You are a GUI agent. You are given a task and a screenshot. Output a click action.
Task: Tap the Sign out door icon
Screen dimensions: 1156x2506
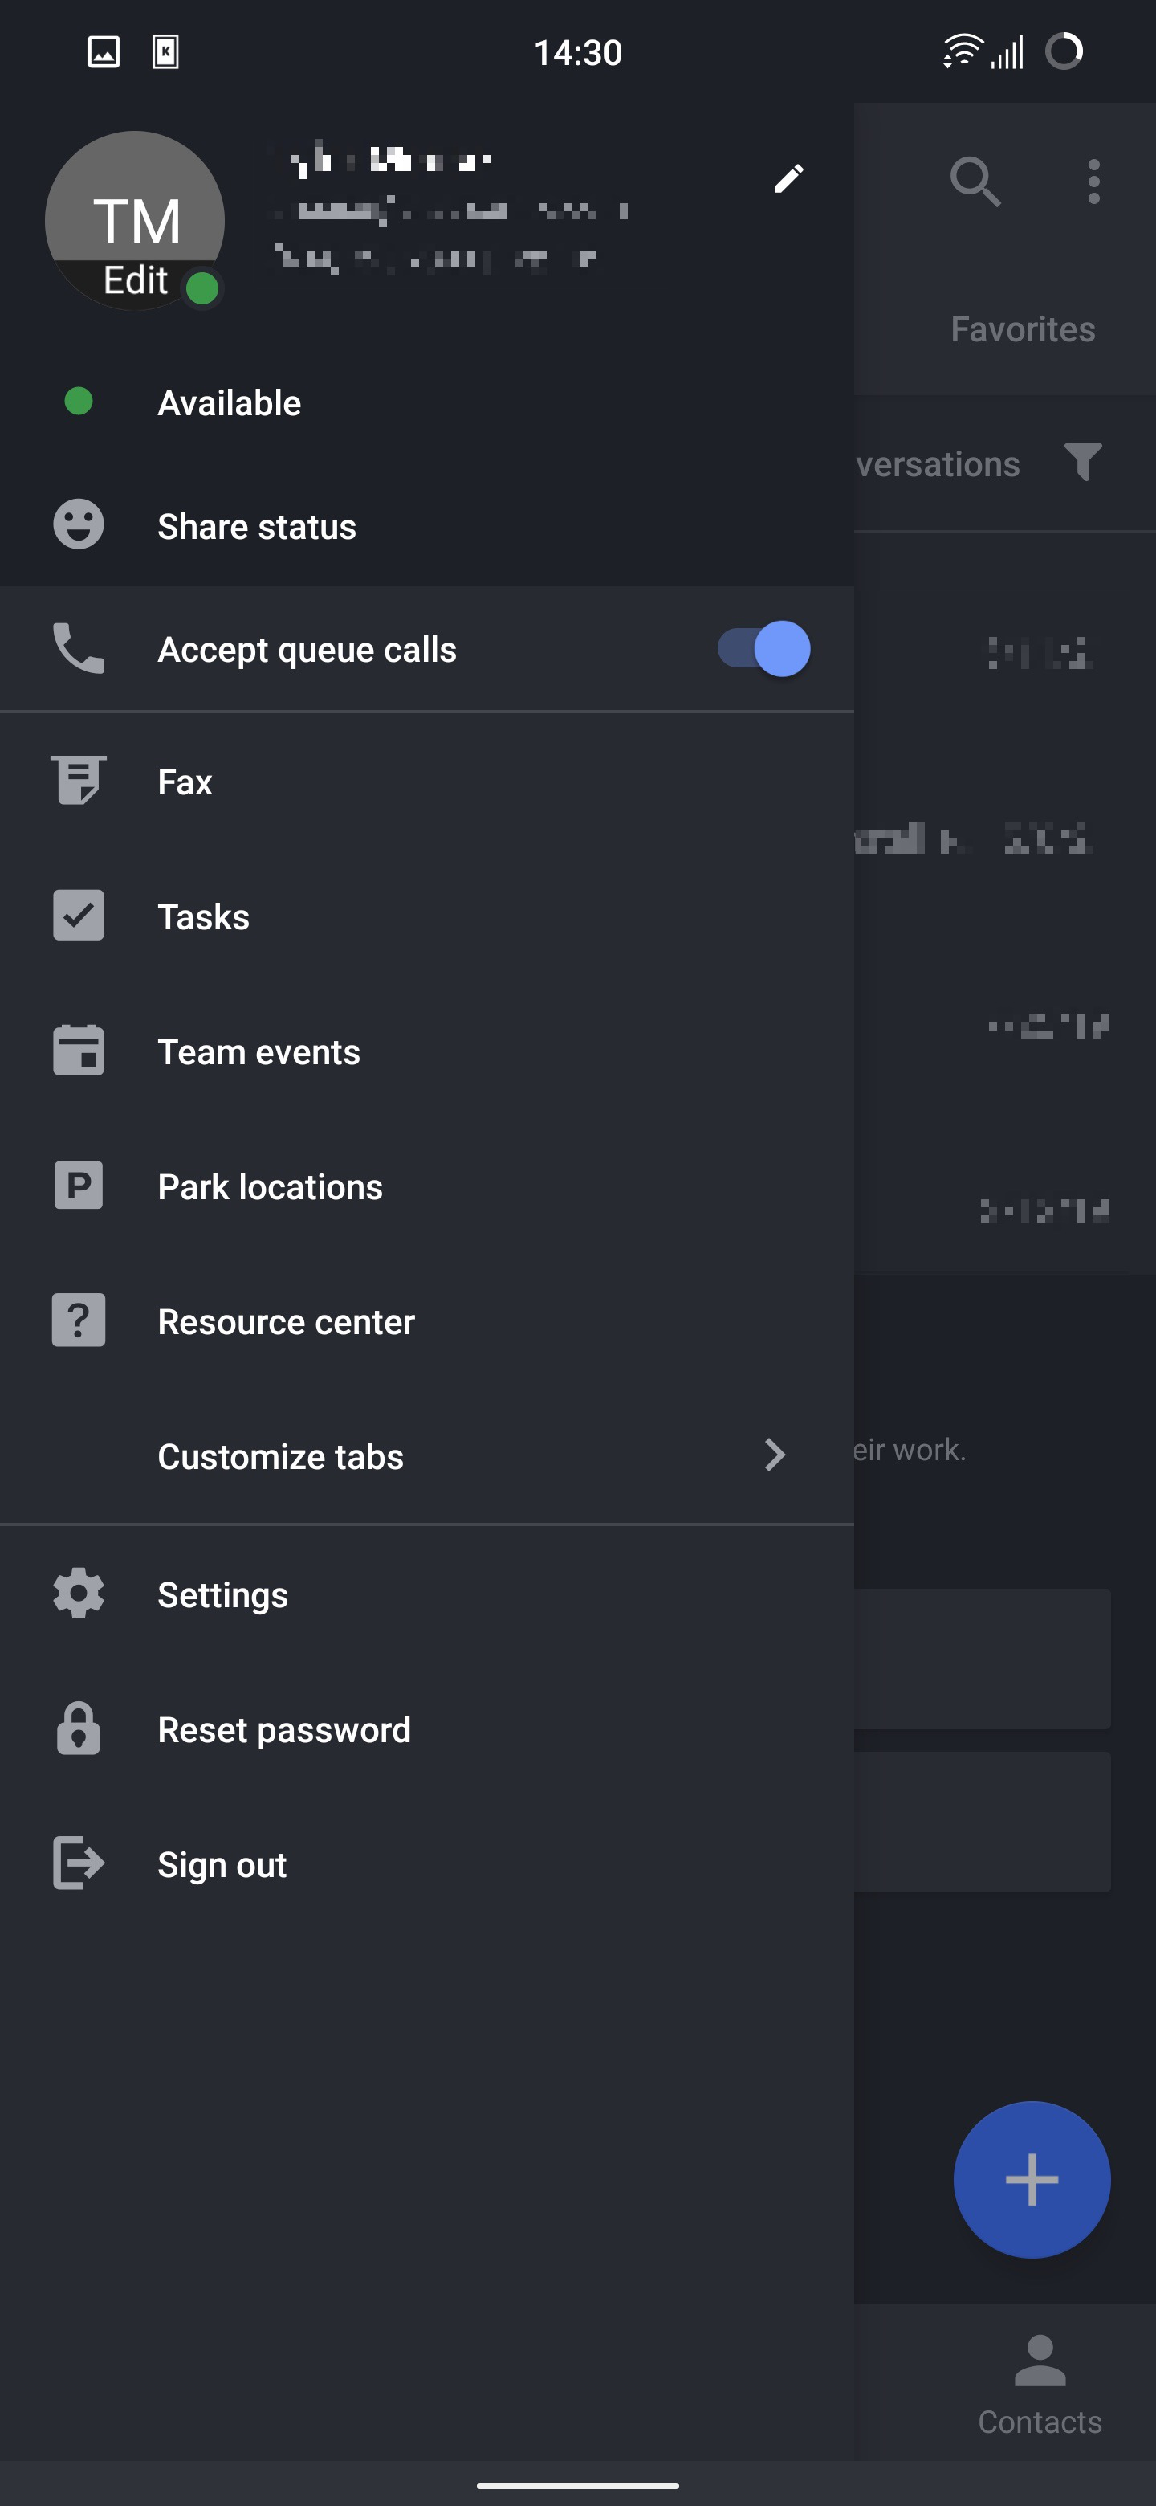(79, 1863)
